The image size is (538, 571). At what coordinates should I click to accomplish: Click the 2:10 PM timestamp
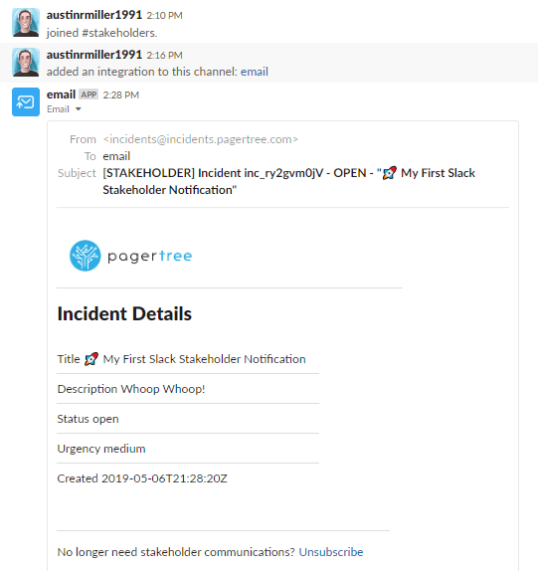164,16
